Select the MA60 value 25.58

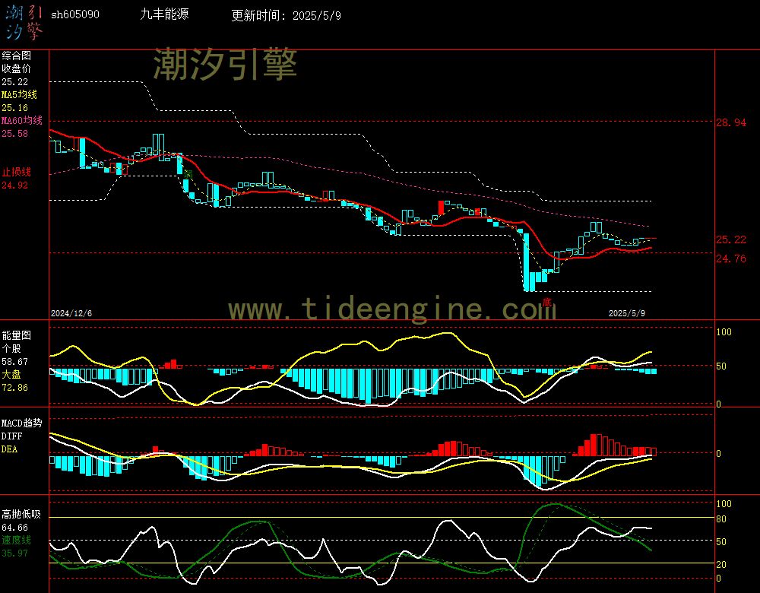tap(15, 133)
